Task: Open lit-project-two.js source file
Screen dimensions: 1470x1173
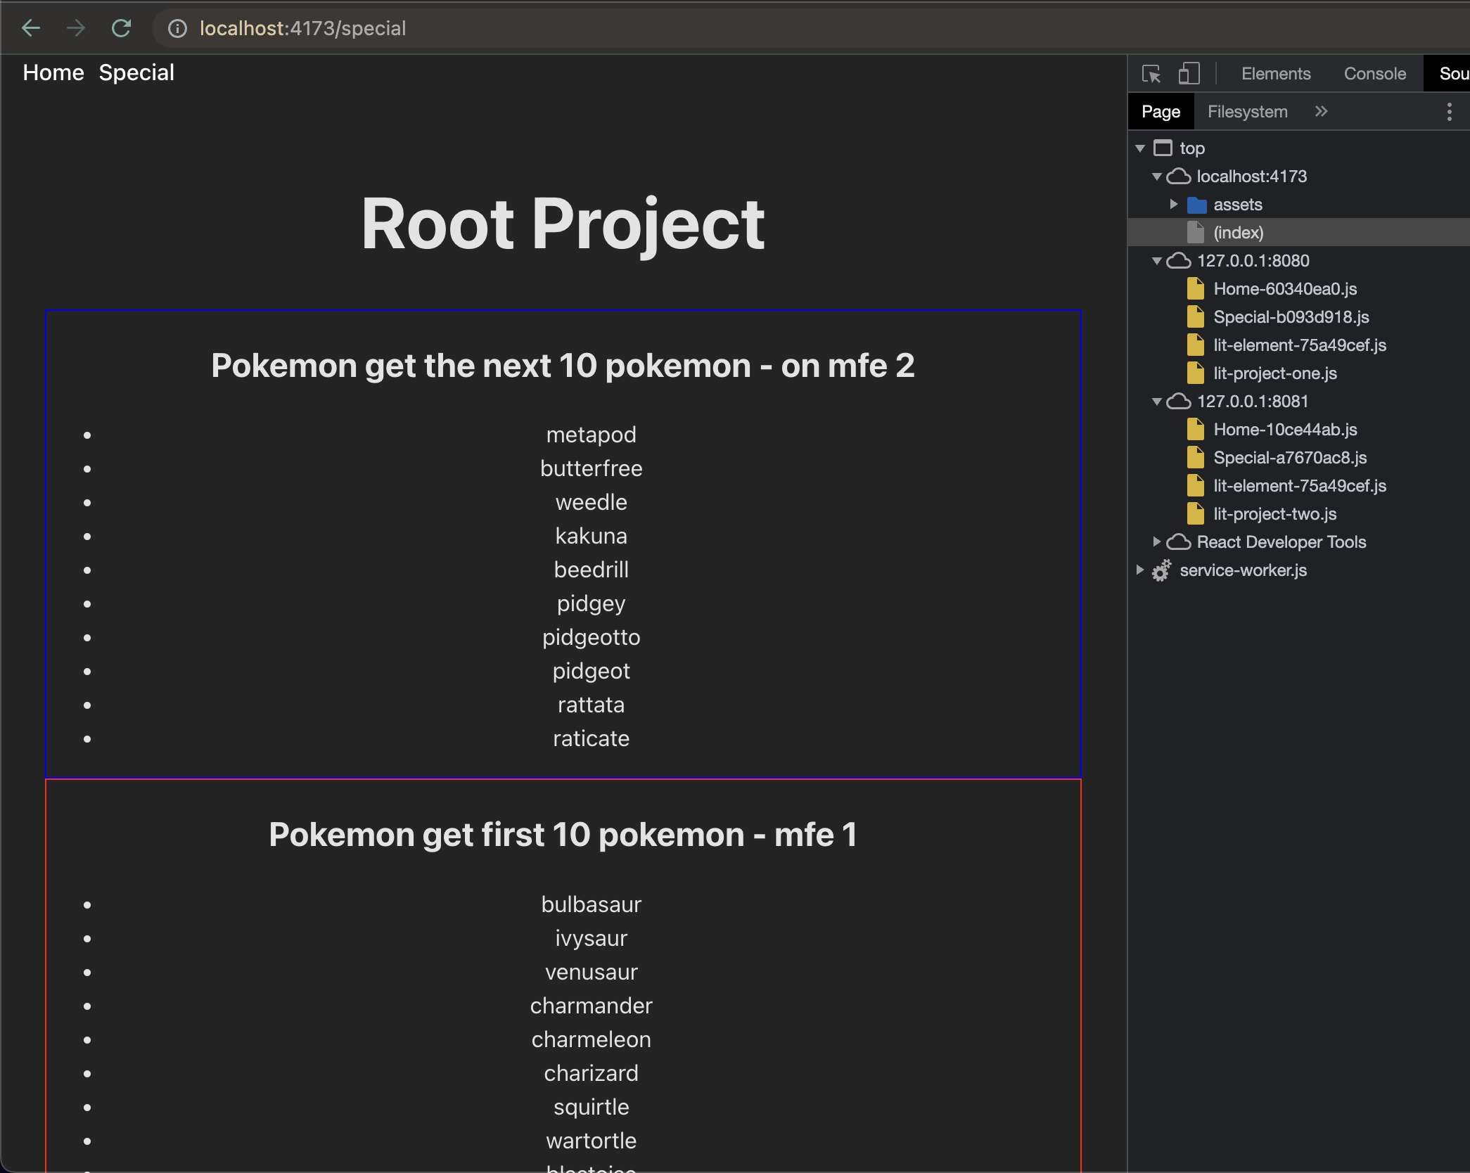Action: tap(1274, 513)
